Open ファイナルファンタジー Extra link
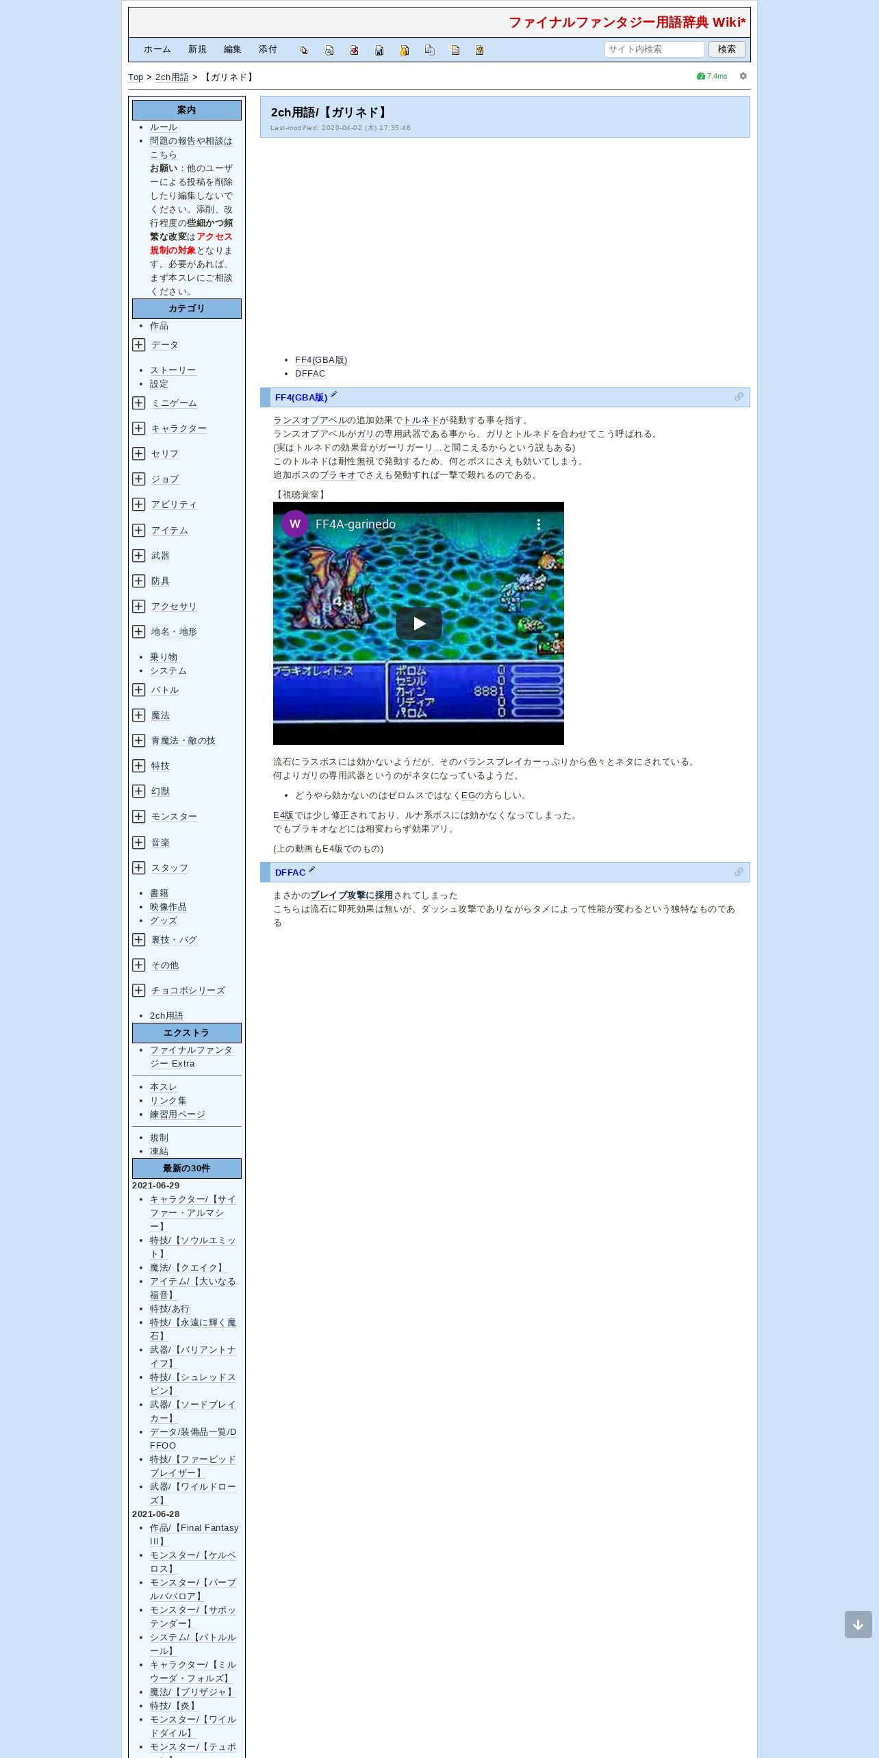This screenshot has width=879, height=1758. (x=191, y=1057)
